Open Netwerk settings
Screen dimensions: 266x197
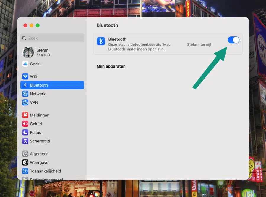pyautogui.click(x=52, y=94)
